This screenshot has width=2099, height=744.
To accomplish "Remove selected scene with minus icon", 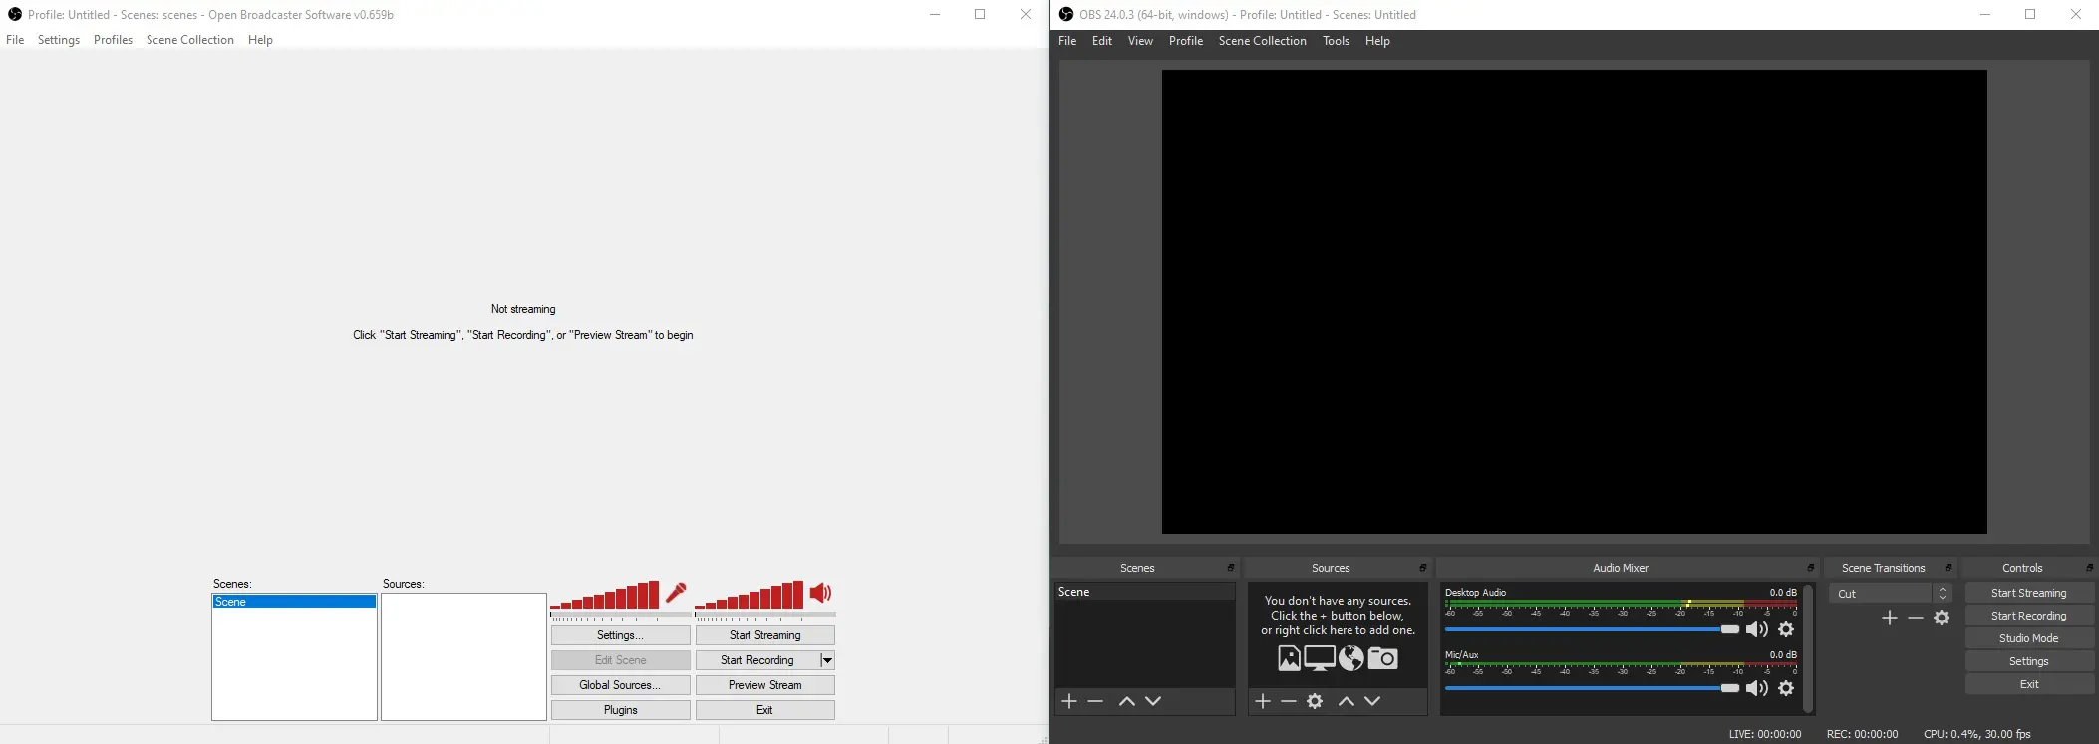I will [1095, 702].
